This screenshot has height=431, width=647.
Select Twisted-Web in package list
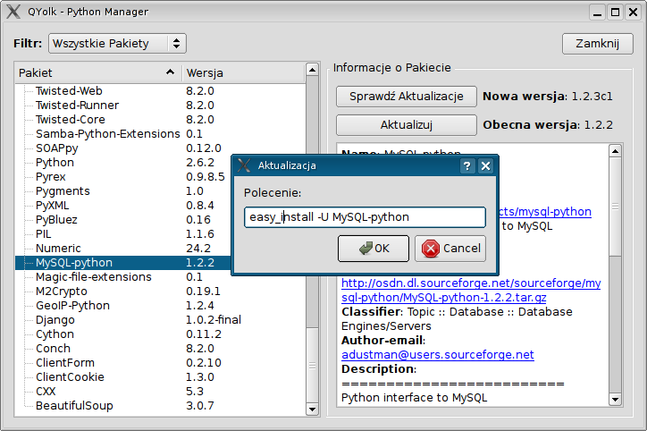pos(70,91)
